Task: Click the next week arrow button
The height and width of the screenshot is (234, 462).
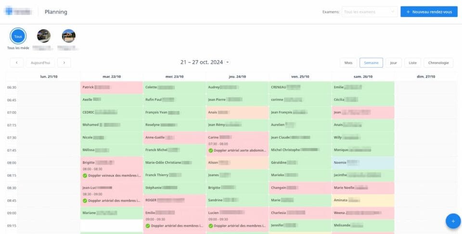Action: tap(64, 62)
